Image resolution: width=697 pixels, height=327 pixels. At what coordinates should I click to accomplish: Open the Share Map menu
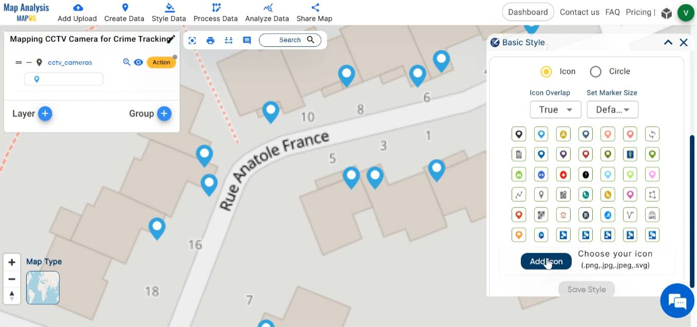click(314, 13)
